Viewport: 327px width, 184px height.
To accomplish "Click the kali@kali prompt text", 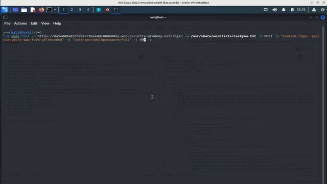I will (x=22, y=33).
